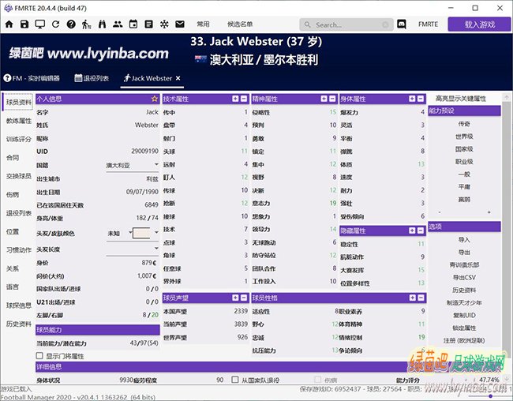Click plus icon on 精神属性 panel
Viewport: 513px width, 401px height.
click(x=324, y=99)
